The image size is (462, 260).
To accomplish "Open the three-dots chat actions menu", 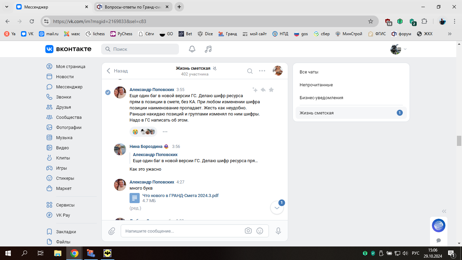I will pos(262,71).
